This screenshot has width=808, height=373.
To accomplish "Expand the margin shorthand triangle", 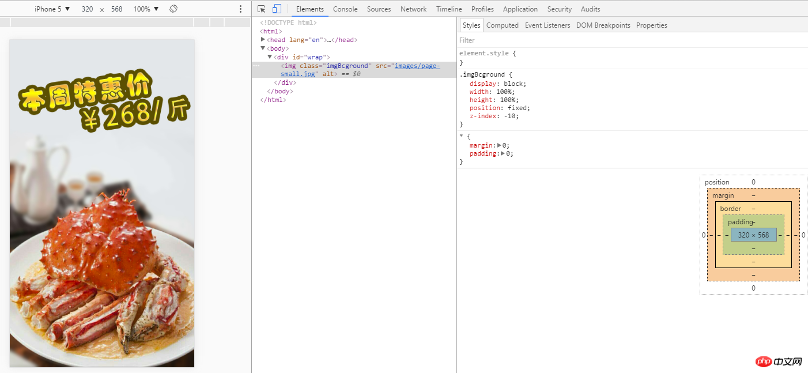I will [x=499, y=145].
